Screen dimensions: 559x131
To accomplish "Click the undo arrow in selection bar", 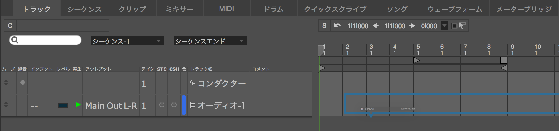I will [337, 26].
